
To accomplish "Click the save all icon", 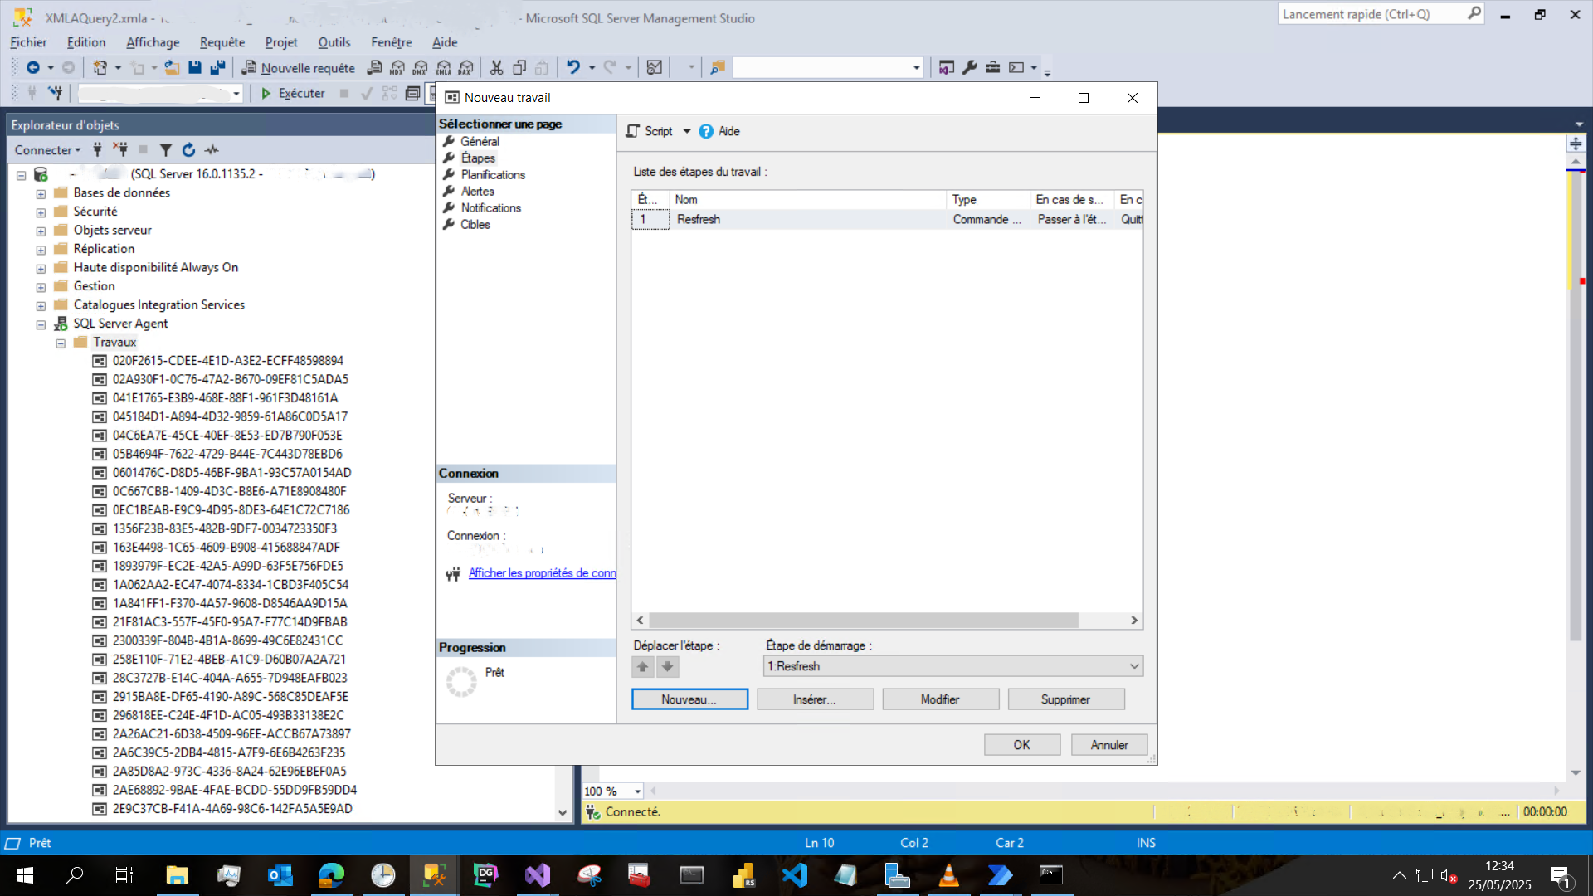I will [217, 68].
